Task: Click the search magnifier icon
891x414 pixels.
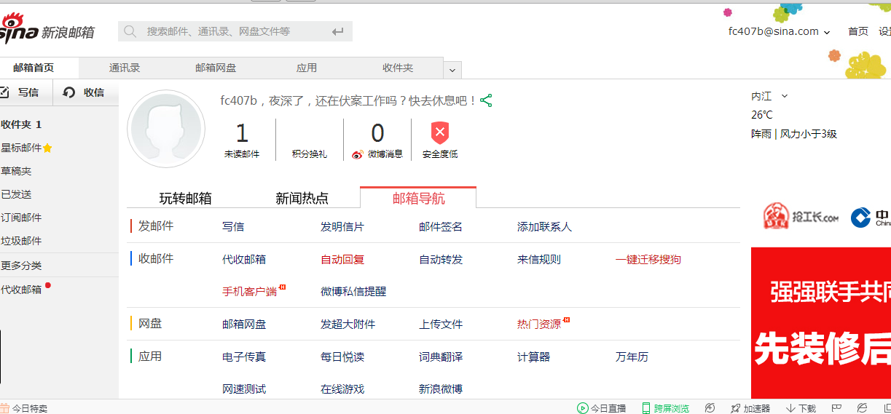Action: click(x=130, y=31)
